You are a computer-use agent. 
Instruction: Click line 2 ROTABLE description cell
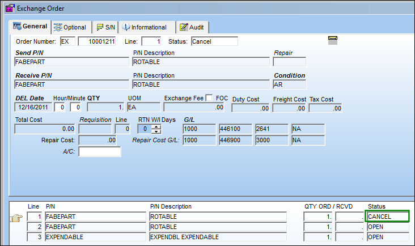pyautogui.click(x=218, y=227)
